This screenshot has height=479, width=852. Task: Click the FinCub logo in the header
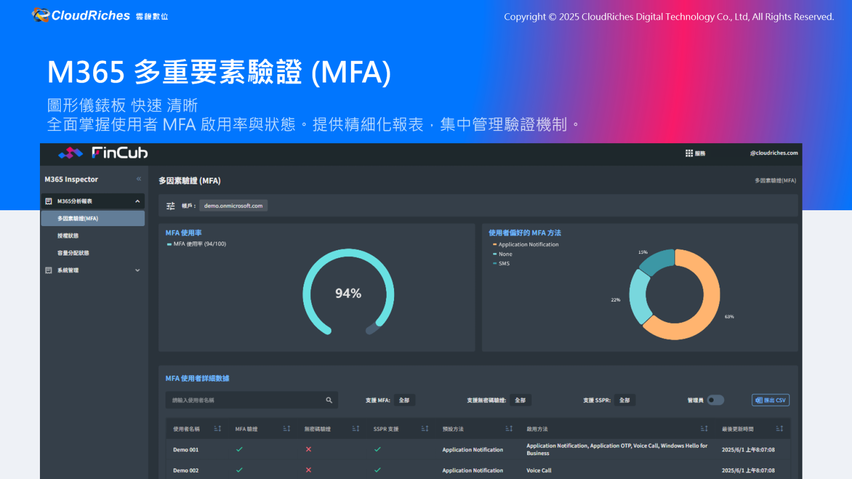tap(103, 153)
